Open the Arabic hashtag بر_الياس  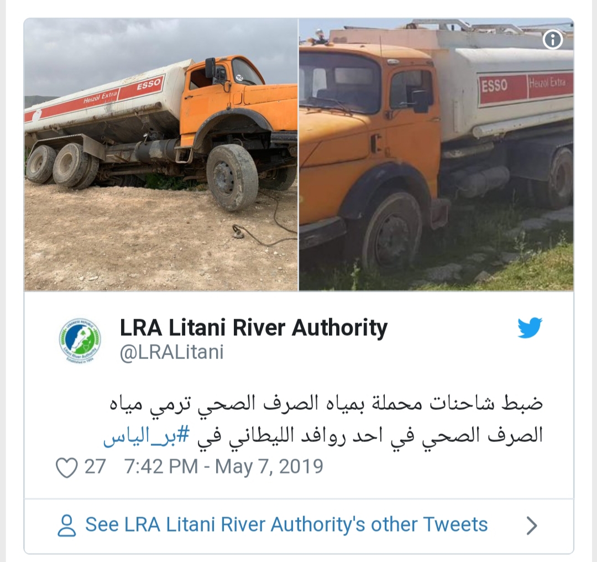coord(146,435)
